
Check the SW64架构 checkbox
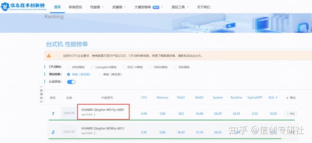[150, 67]
